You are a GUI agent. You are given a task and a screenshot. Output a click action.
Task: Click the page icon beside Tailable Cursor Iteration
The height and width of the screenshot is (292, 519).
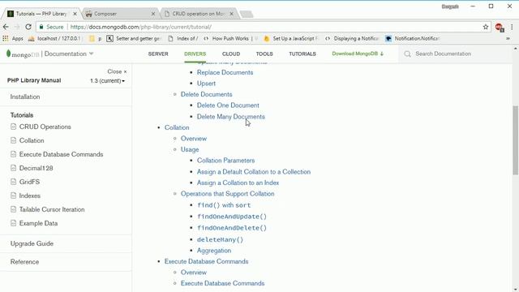tap(13, 209)
